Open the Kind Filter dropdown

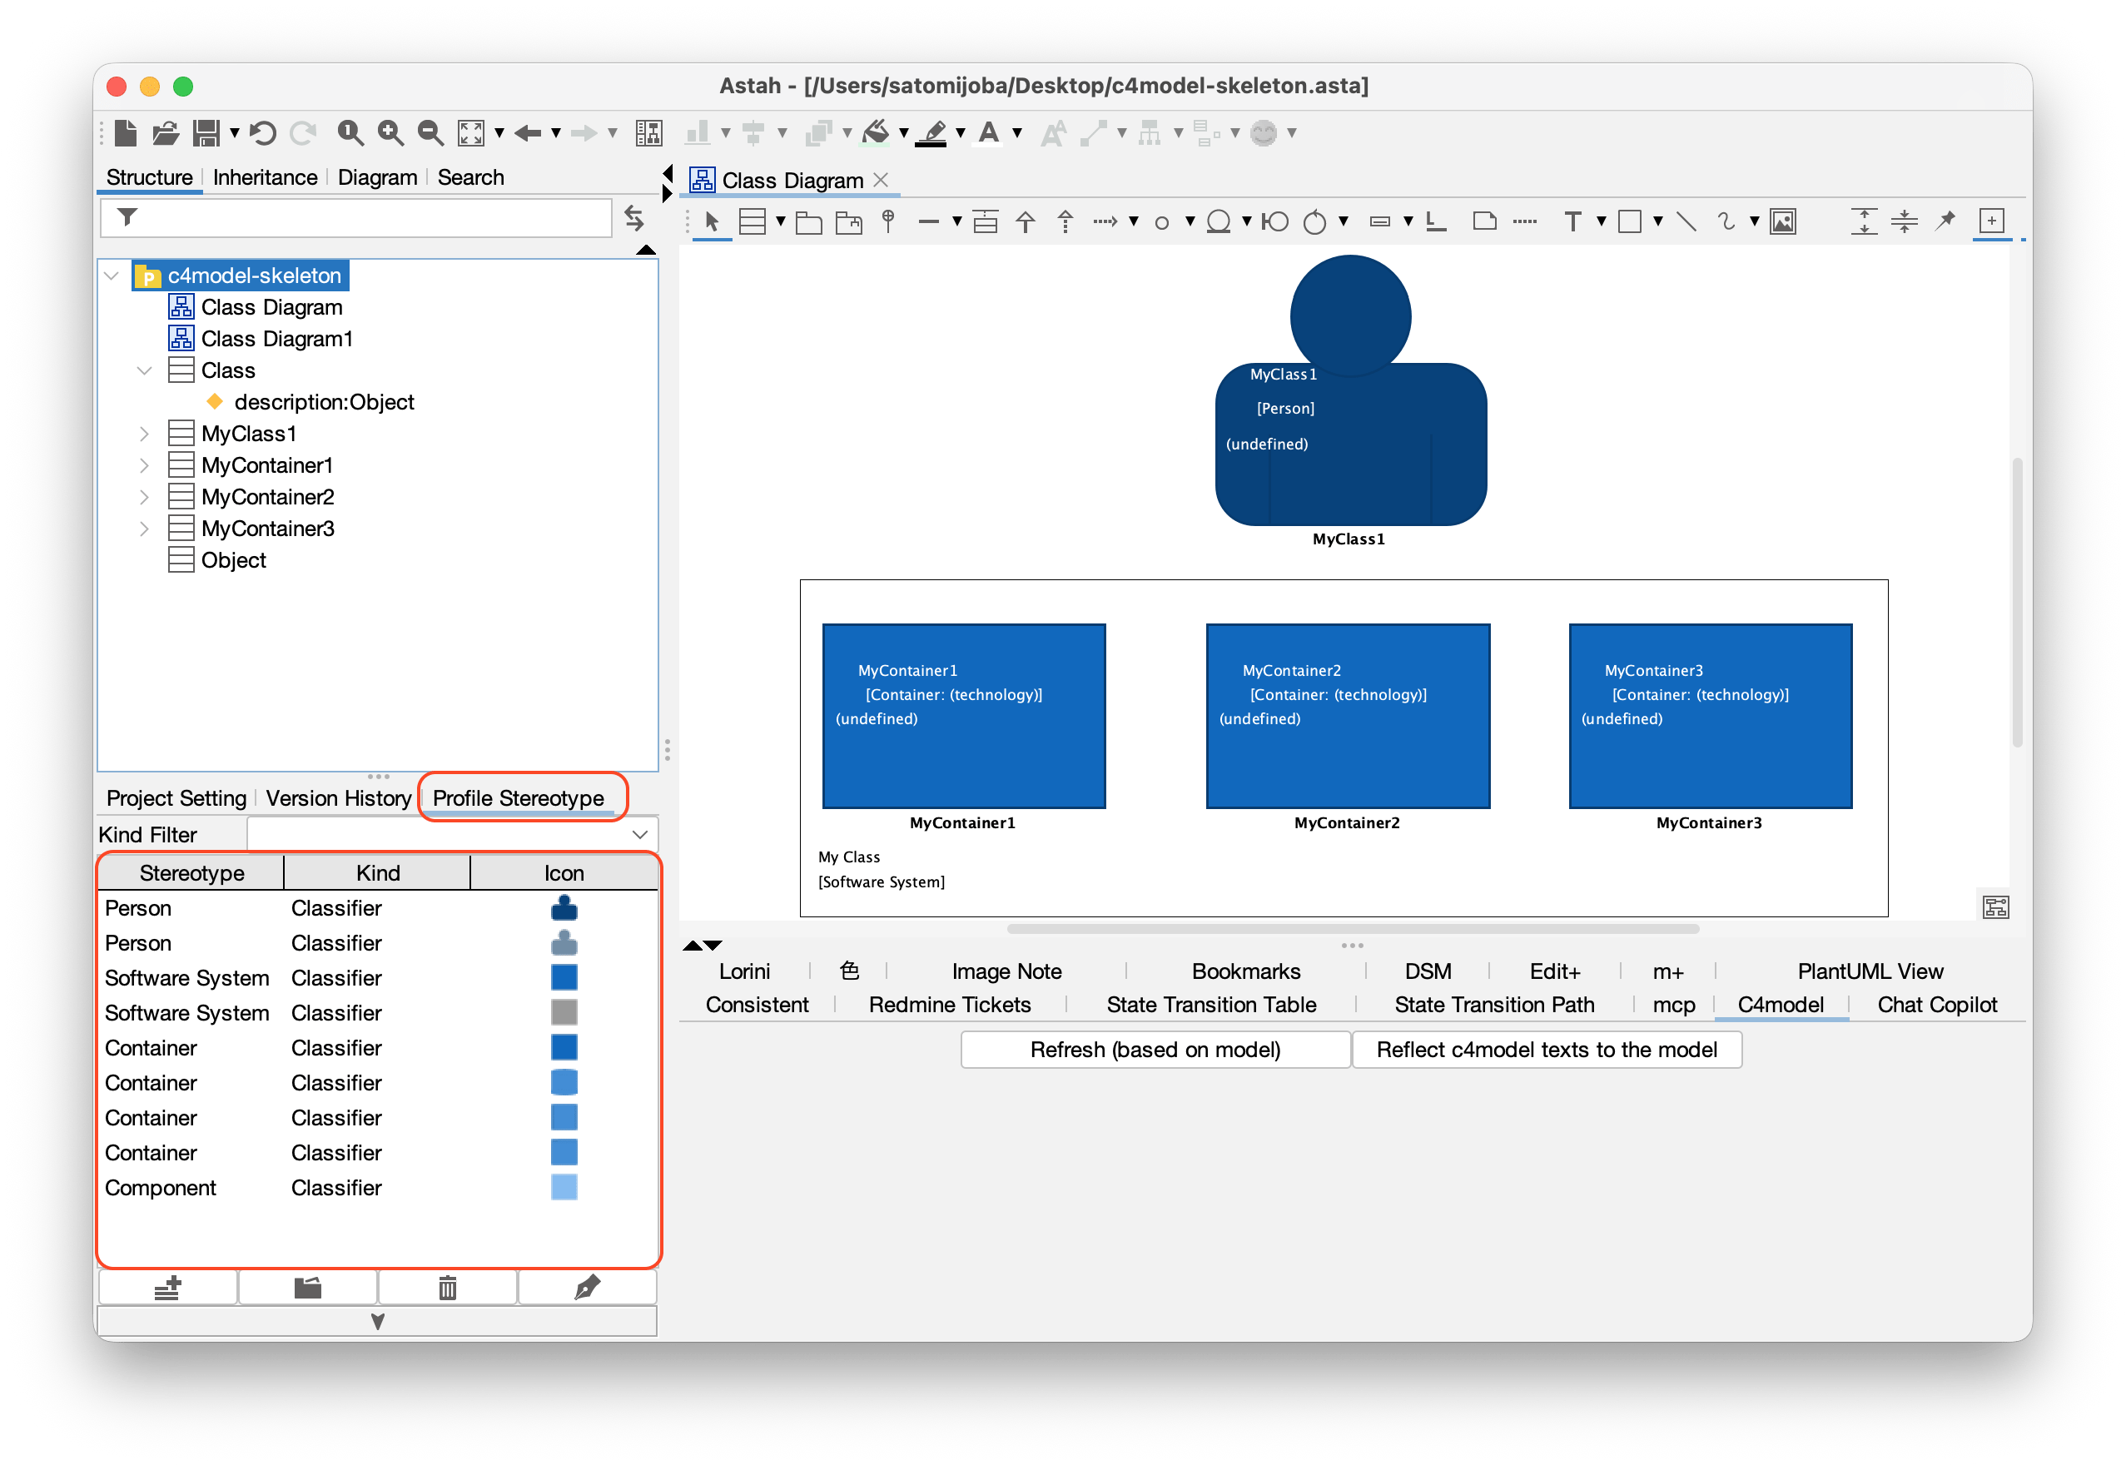click(x=639, y=834)
